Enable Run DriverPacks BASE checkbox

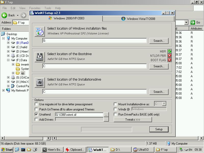115,114
